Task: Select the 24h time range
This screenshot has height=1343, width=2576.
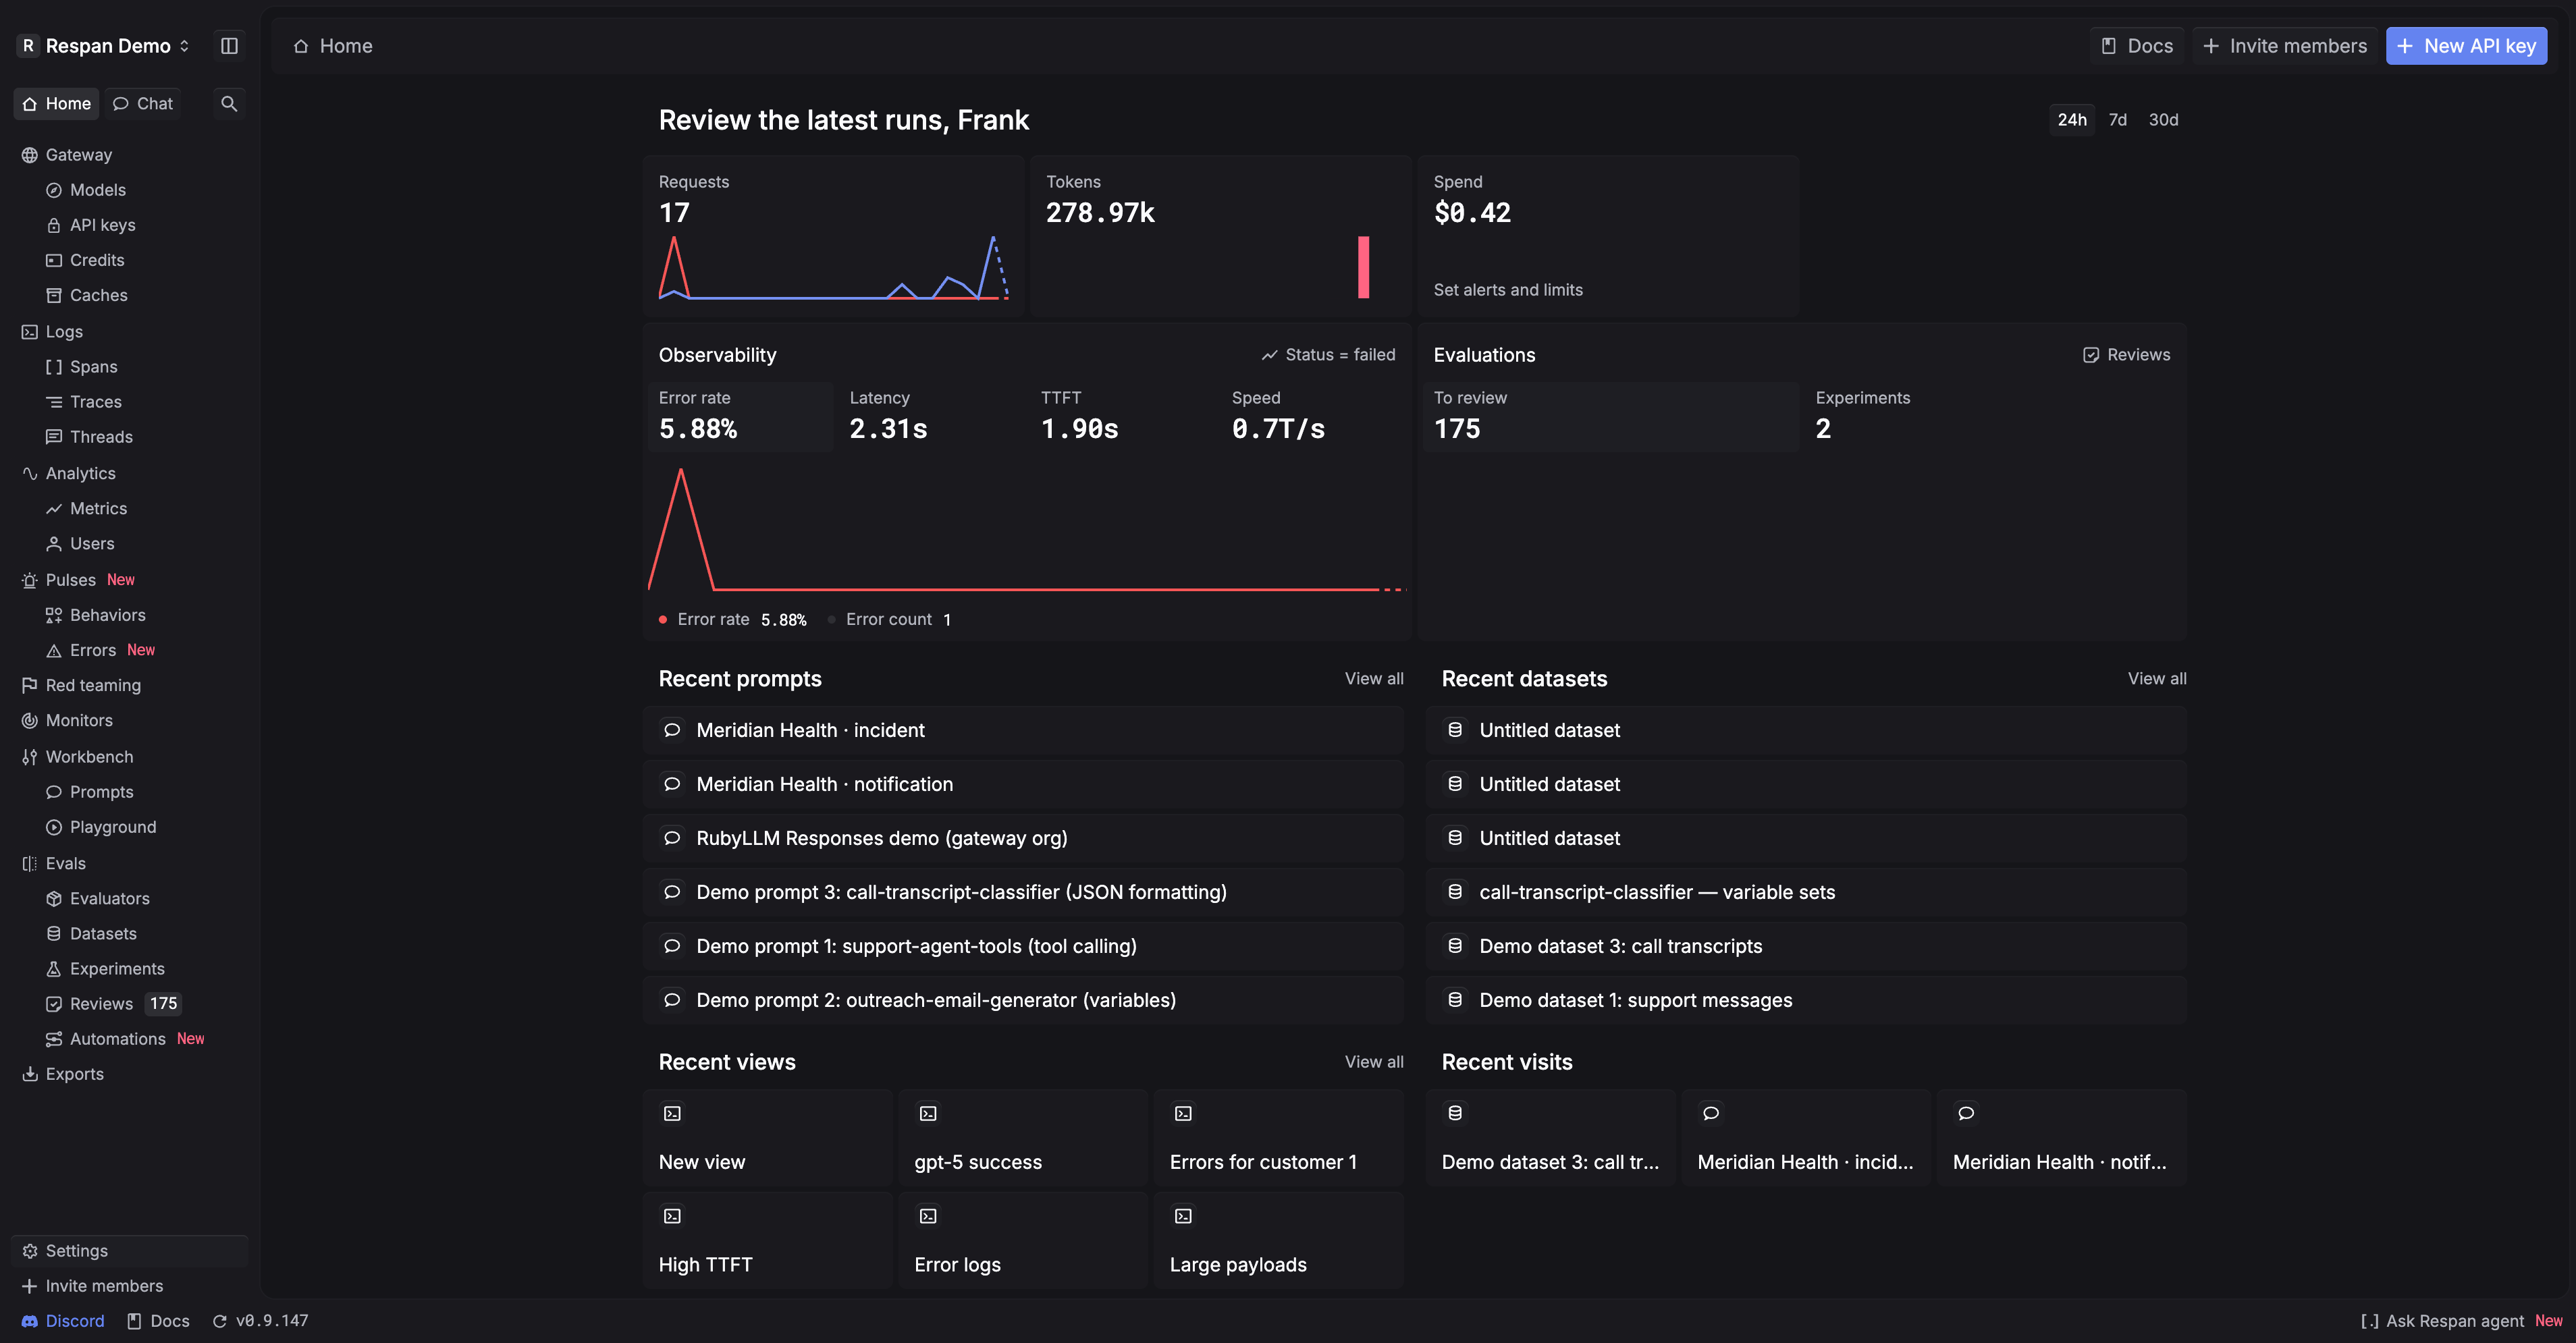Action: [2072, 120]
